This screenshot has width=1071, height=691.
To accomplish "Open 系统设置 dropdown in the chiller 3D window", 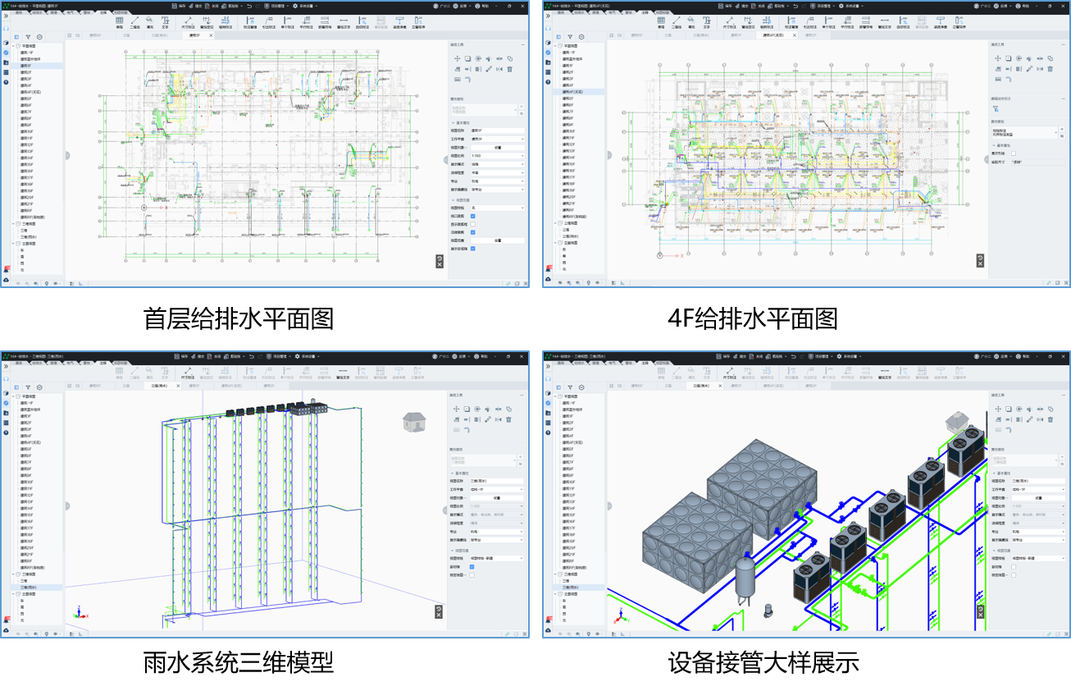I will (x=851, y=356).
